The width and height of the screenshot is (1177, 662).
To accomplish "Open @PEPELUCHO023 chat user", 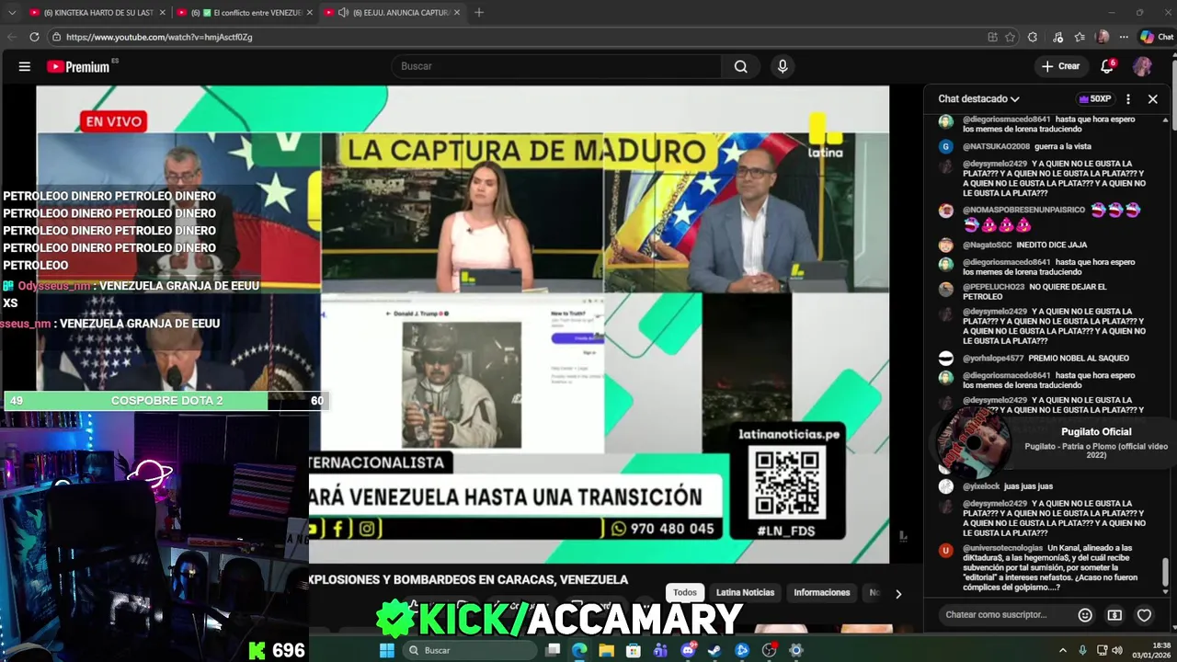I will coord(993,287).
